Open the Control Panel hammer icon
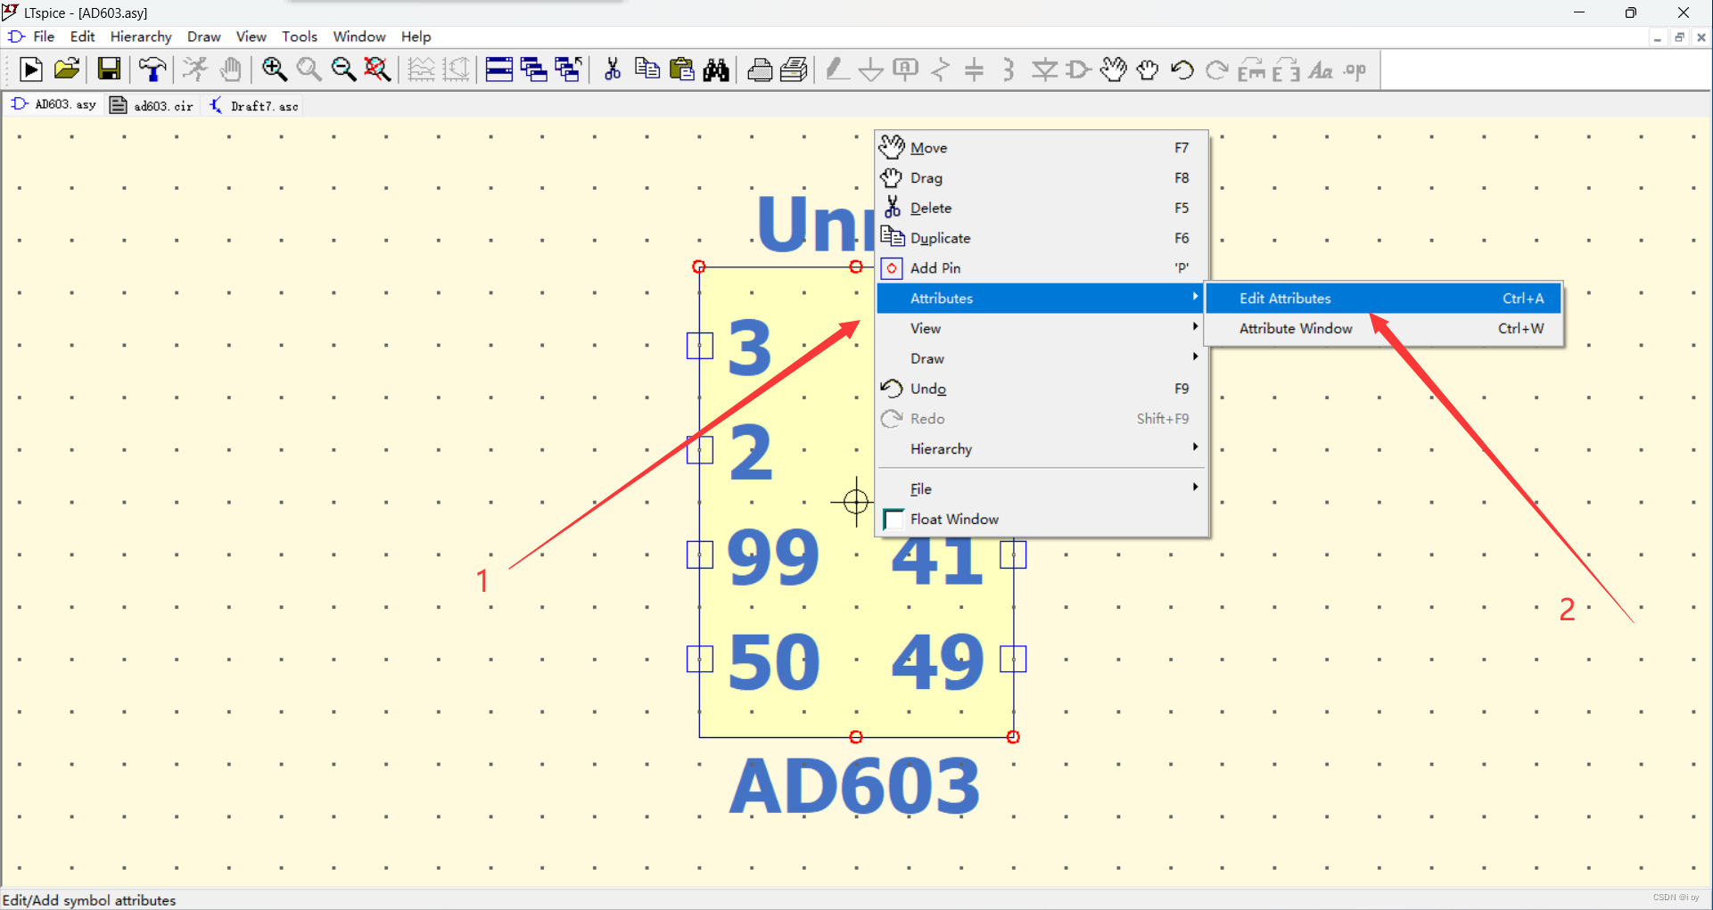 (152, 70)
